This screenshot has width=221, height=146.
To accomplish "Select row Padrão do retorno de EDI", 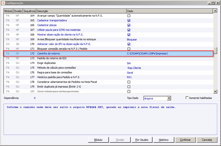I will click(x=108, y=58).
